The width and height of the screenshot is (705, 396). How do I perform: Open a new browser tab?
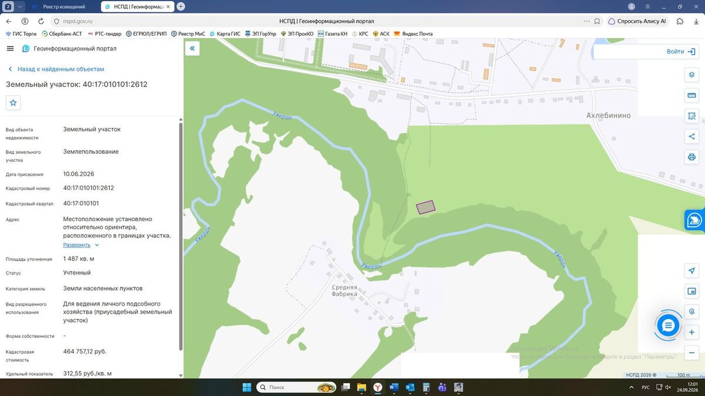[x=181, y=6]
